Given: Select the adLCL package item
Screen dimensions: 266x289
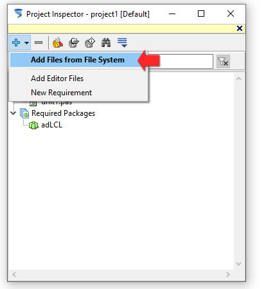Looking at the screenshot, I should coord(51,125).
